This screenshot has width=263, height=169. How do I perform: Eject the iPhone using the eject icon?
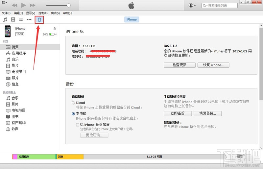(55, 28)
